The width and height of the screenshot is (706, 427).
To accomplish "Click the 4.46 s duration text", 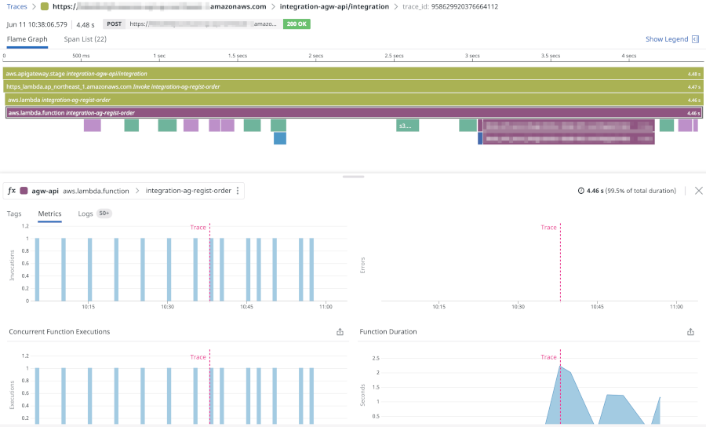I will [x=595, y=191].
